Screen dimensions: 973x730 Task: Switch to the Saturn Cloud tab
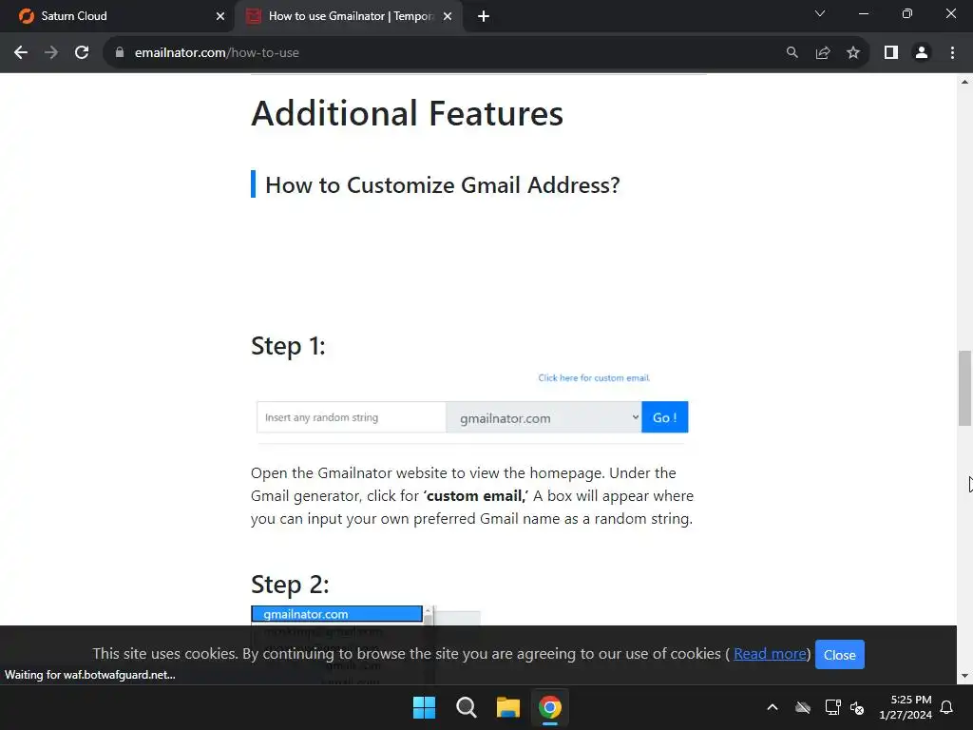117,16
